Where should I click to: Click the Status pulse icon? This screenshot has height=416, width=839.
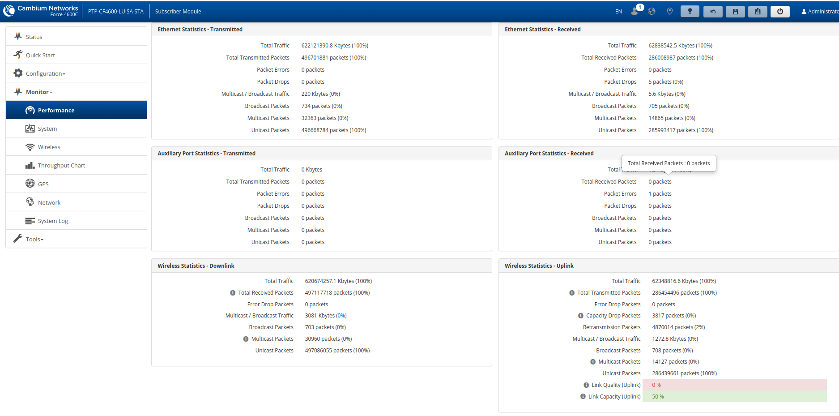click(x=18, y=36)
